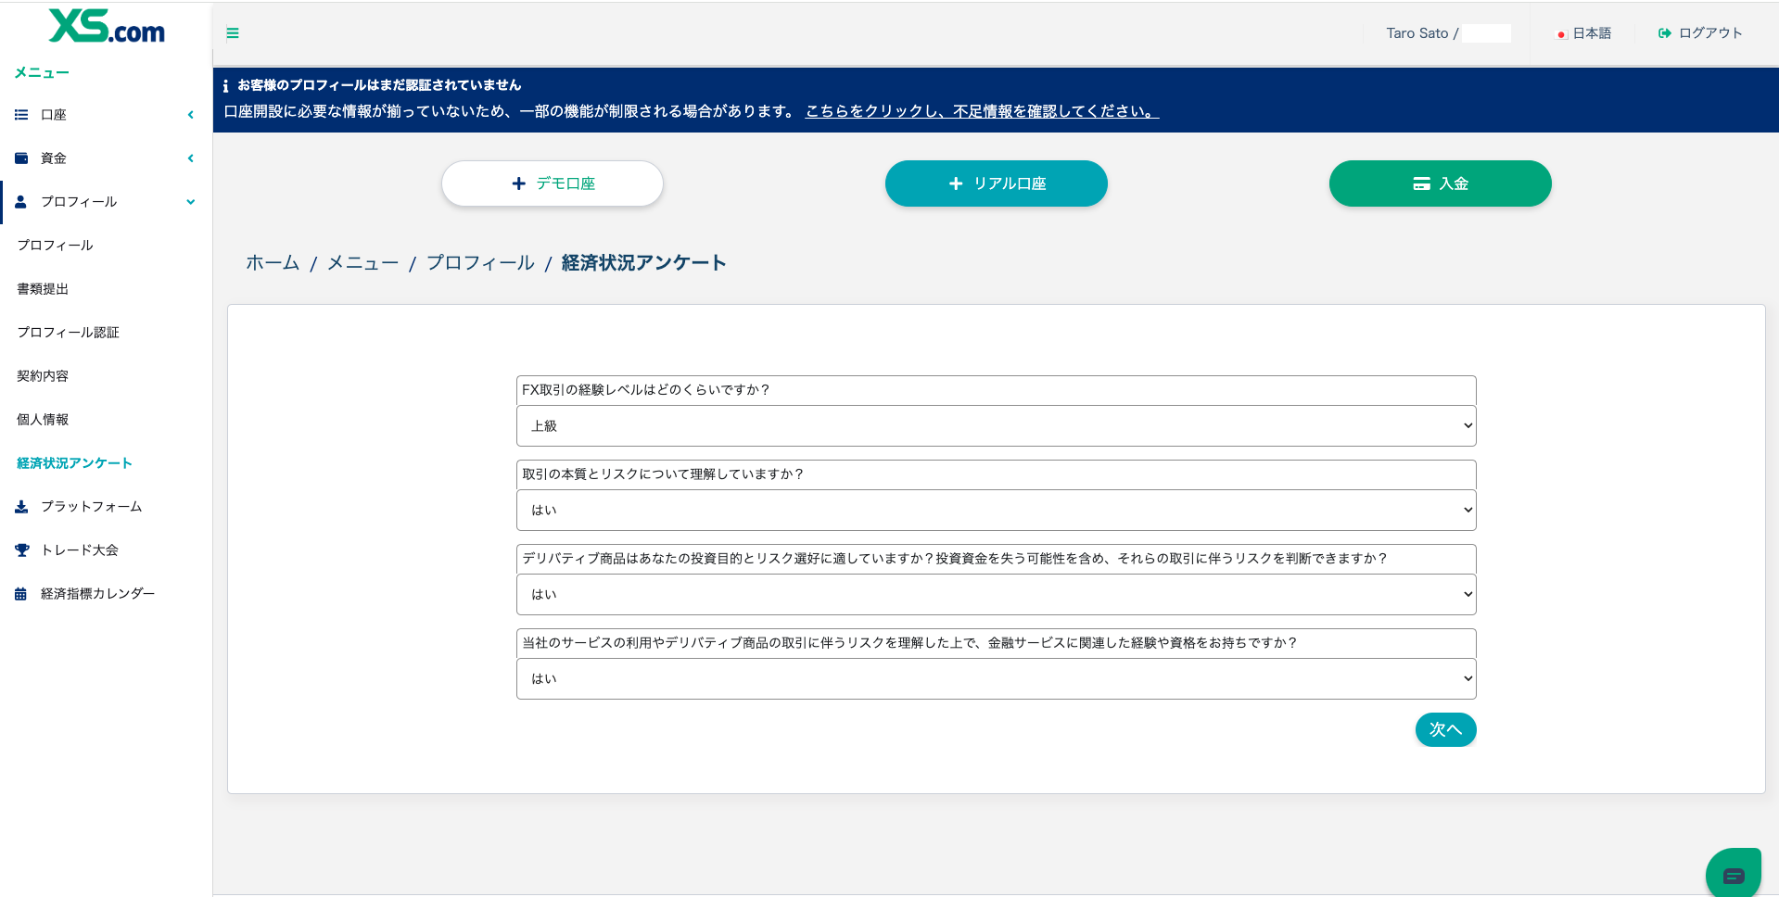This screenshot has width=1779, height=897.
Task: Select 書類提出 in the sidebar
Action: (x=43, y=289)
